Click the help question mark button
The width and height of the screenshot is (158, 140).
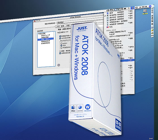coord(58,65)
